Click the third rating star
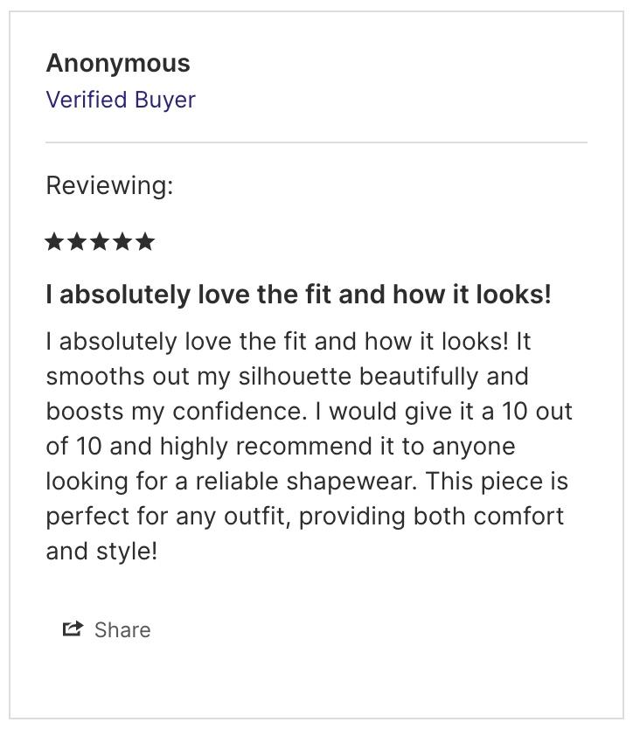Screen dimensions: 633x729 [100, 241]
